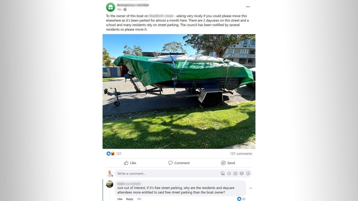Insert an avatar sticker in the comment
Image resolution: width=358 pixels, height=201 pixels.
pos(223,173)
